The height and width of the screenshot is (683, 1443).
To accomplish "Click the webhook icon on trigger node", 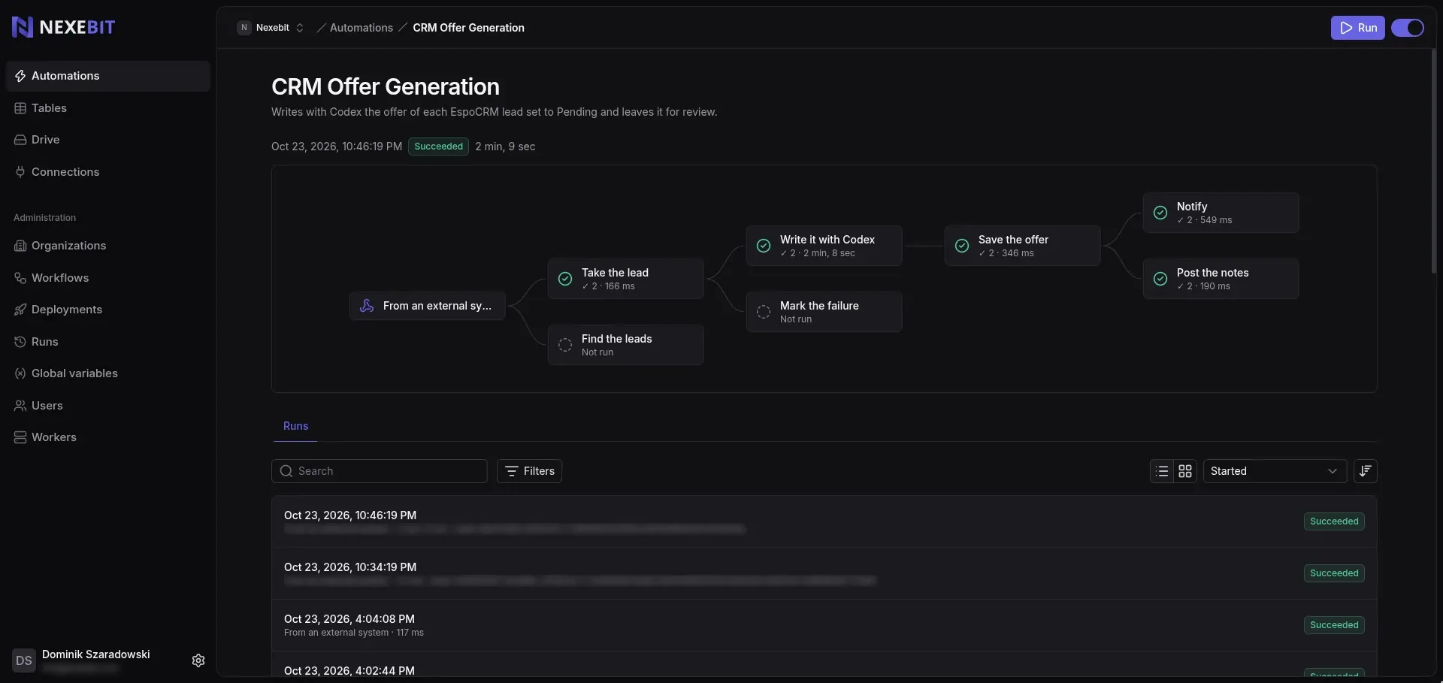I will tap(367, 306).
